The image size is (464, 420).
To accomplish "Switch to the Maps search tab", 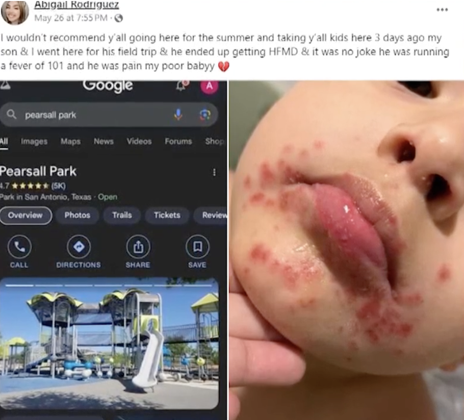I will [x=71, y=141].
